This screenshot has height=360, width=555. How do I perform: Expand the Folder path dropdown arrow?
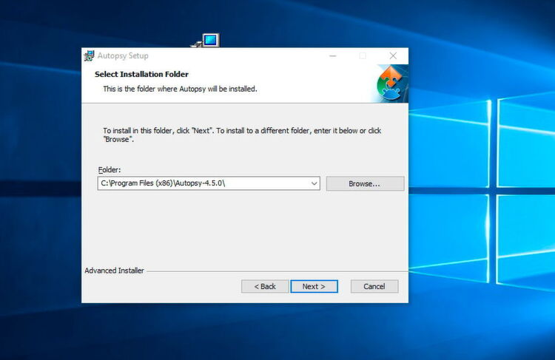[x=314, y=183]
